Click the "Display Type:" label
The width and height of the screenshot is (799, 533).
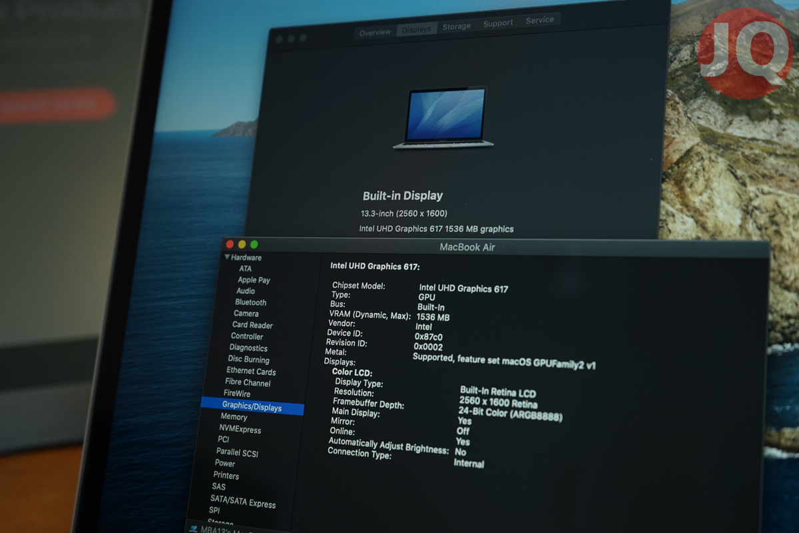point(359,383)
